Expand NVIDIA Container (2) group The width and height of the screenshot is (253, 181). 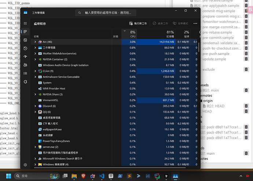point(35,59)
